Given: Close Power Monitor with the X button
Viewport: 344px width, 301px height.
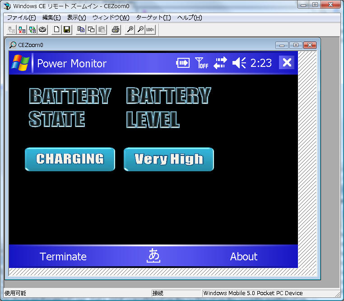Looking at the screenshot, I should (x=287, y=63).
